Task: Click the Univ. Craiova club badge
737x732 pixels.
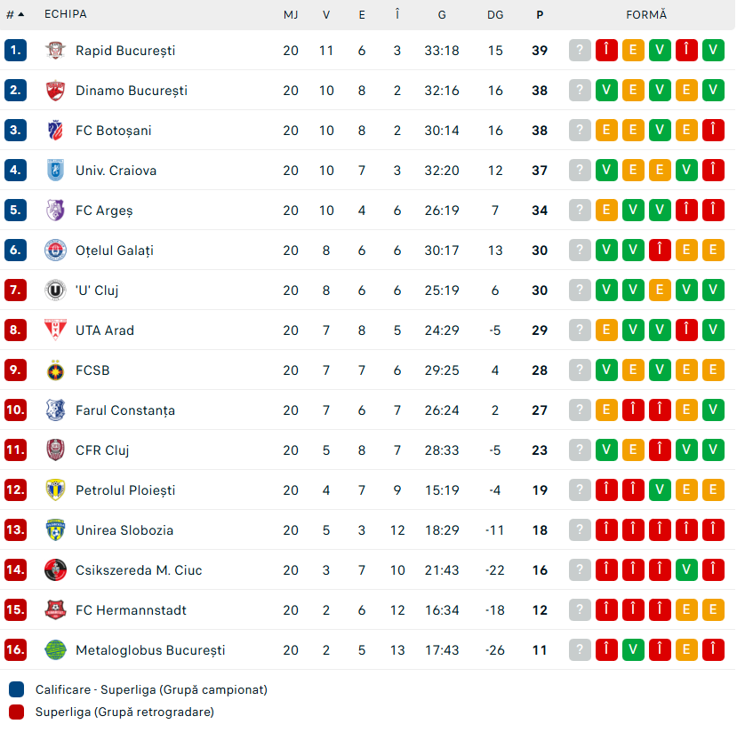Action: [x=55, y=171]
